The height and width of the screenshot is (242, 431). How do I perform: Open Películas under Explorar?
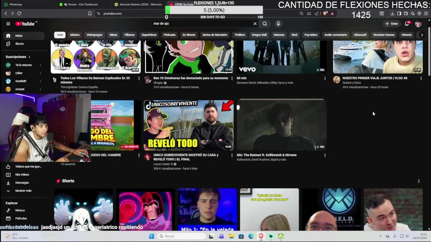coord(24,218)
